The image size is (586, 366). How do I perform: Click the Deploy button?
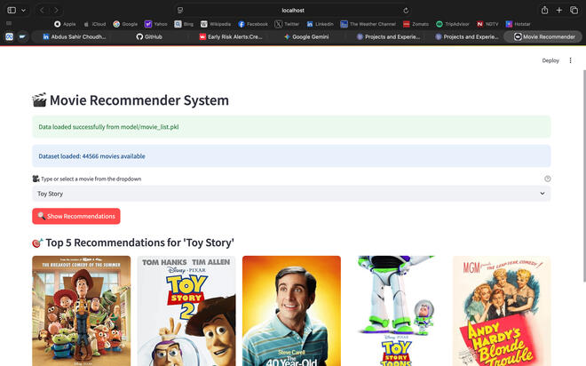[x=550, y=60]
